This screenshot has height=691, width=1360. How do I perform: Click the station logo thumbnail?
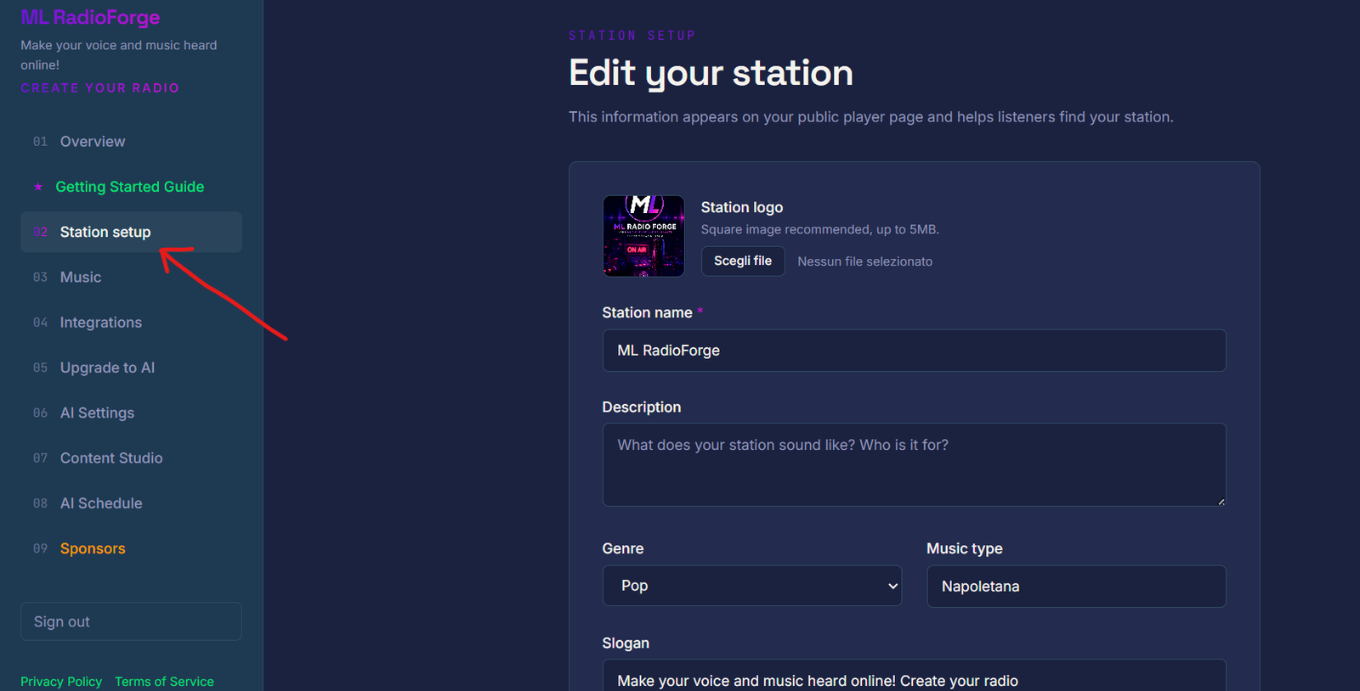[643, 236]
